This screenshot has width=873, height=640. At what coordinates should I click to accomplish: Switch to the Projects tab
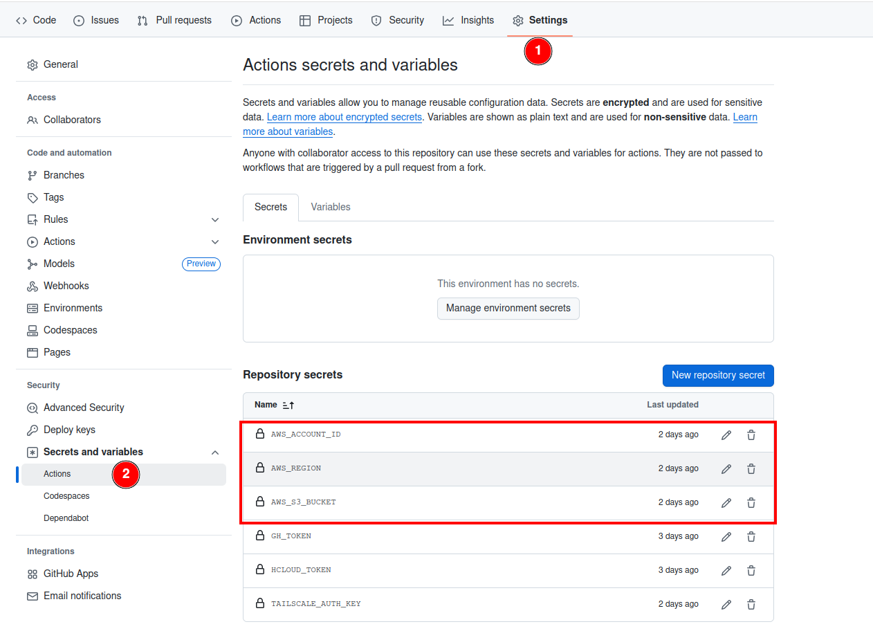[x=326, y=20]
